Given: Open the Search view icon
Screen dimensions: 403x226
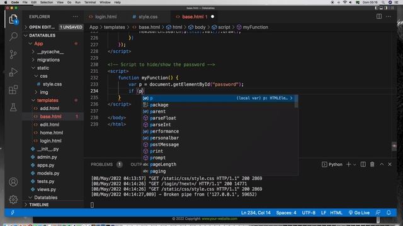Looking at the screenshot, I should [13, 36].
